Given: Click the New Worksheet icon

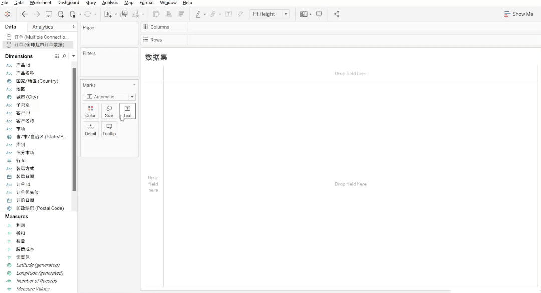Looking at the screenshot, I should pos(108,14).
